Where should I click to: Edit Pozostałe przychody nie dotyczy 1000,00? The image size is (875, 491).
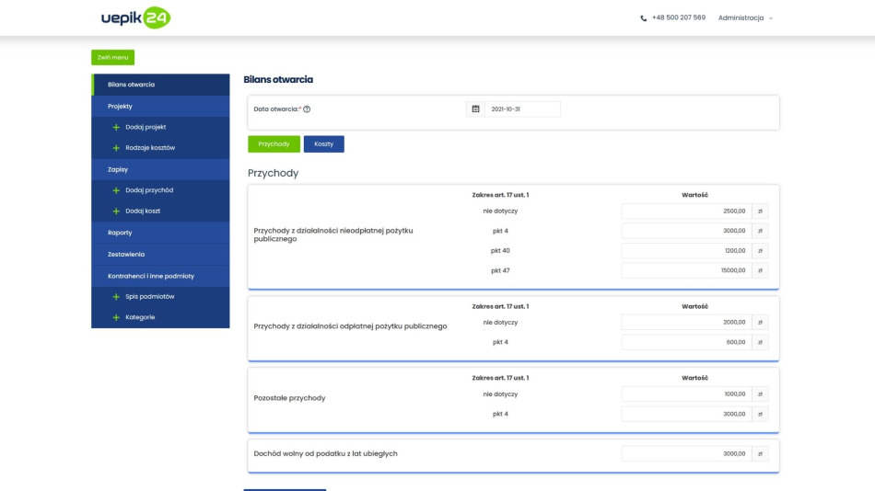pyautogui.click(x=686, y=394)
